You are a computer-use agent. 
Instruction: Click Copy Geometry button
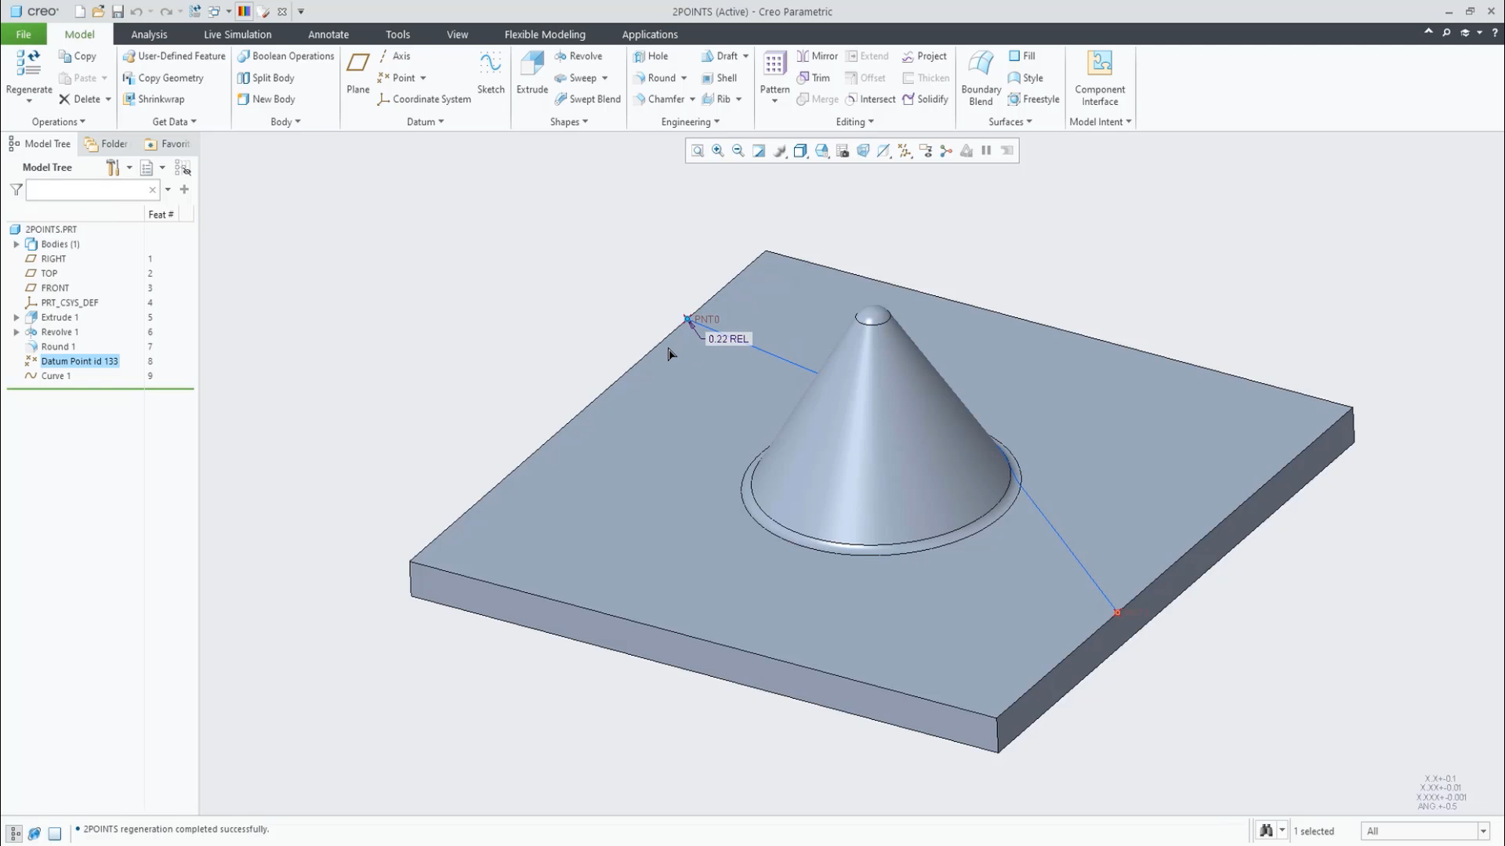click(x=163, y=78)
